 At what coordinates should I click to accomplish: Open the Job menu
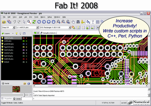(x=26, y=17)
